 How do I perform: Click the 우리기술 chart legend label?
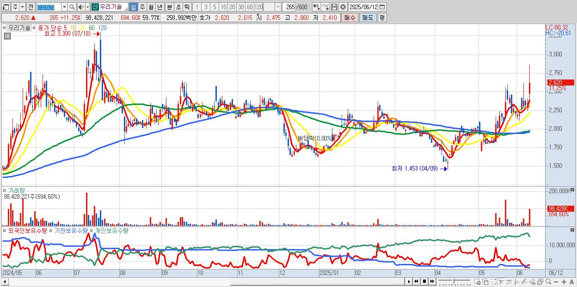pos(19,28)
